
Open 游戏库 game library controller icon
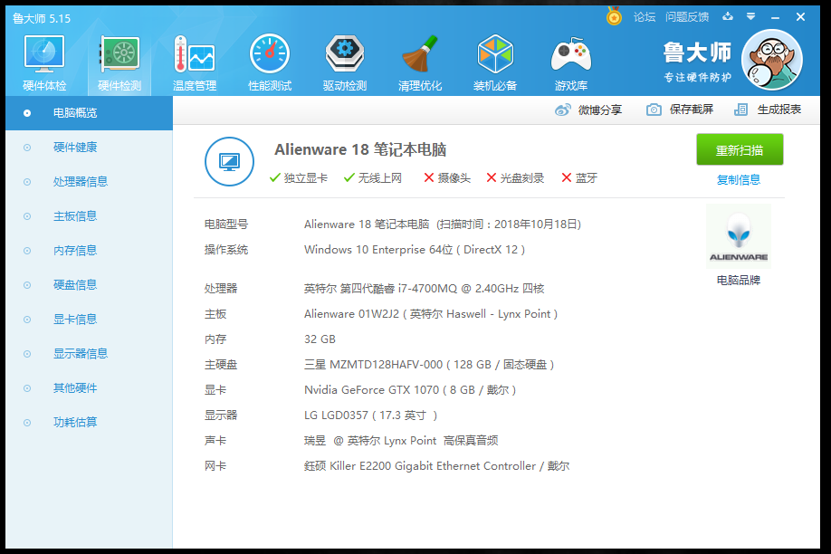point(571,62)
